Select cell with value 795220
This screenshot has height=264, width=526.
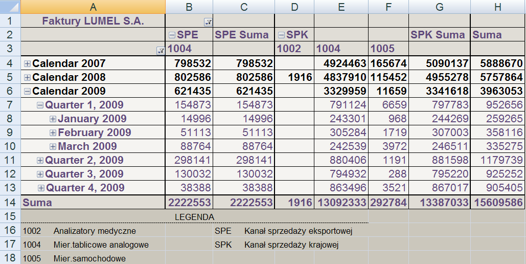pos(440,173)
